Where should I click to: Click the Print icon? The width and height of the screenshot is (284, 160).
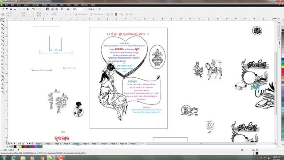click(15, 9)
